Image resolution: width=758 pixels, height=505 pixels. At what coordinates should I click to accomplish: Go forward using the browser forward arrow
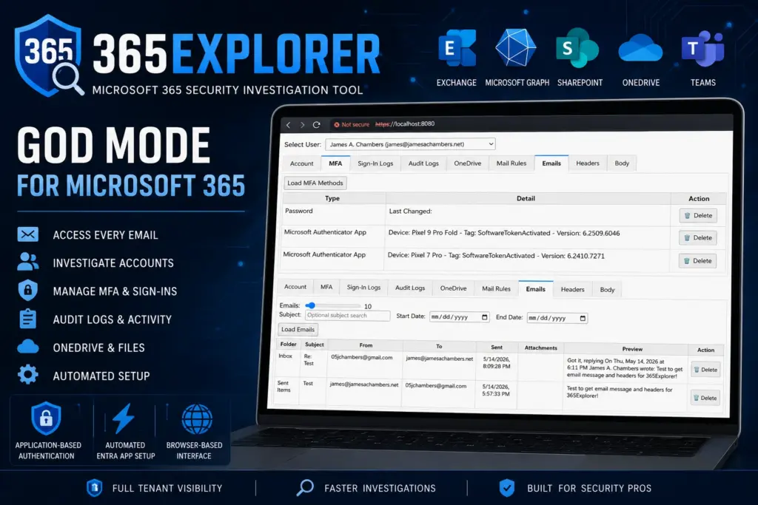click(x=302, y=124)
